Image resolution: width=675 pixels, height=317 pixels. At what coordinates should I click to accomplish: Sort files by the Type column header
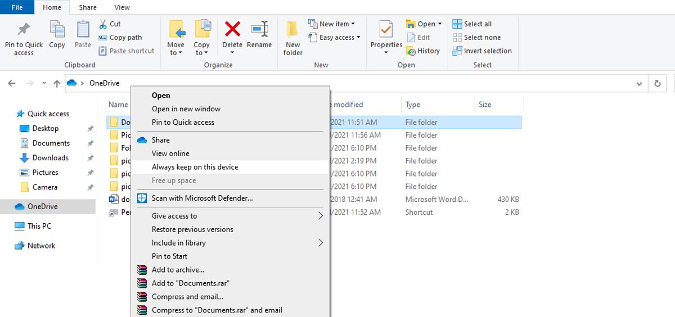[413, 105]
